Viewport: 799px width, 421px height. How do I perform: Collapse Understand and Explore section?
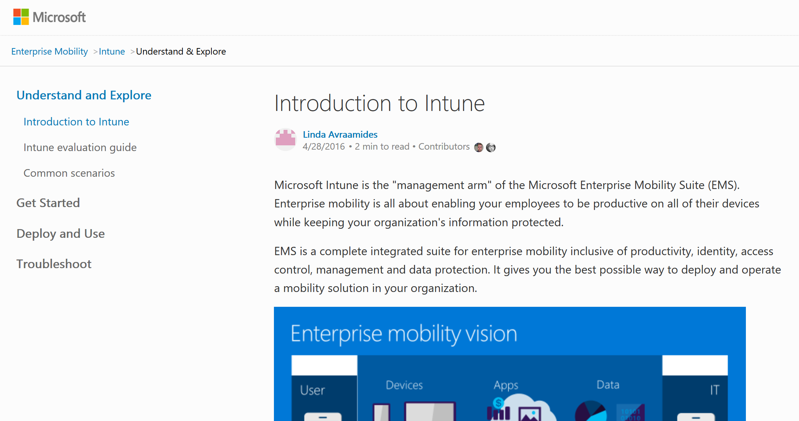(84, 95)
